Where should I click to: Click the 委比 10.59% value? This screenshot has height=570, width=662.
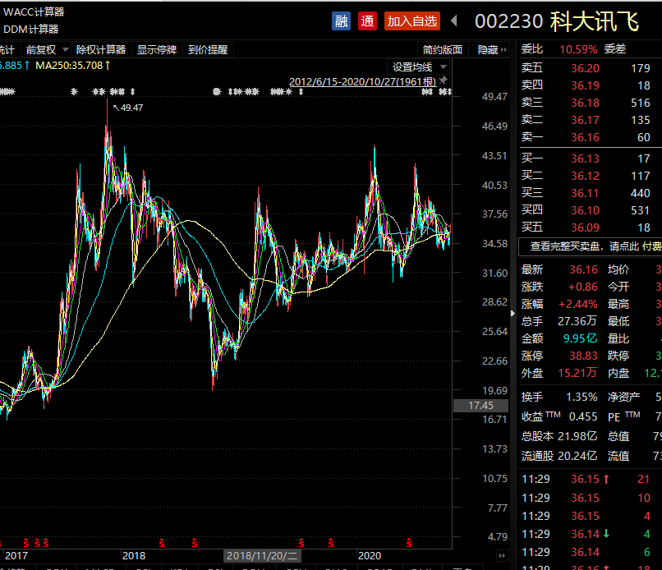[578, 49]
